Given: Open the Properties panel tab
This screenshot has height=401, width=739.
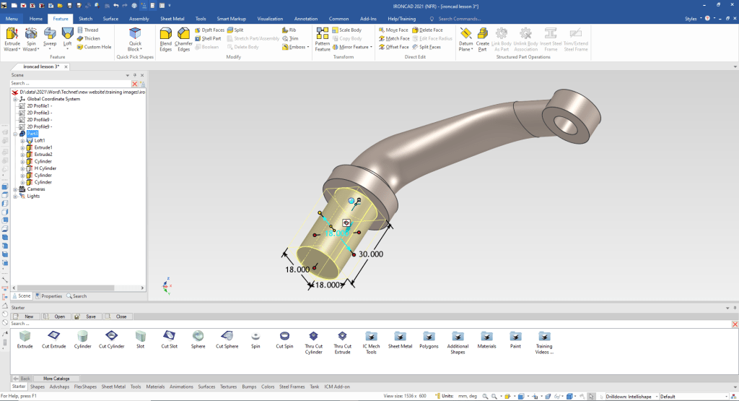Looking at the screenshot, I should (49, 296).
